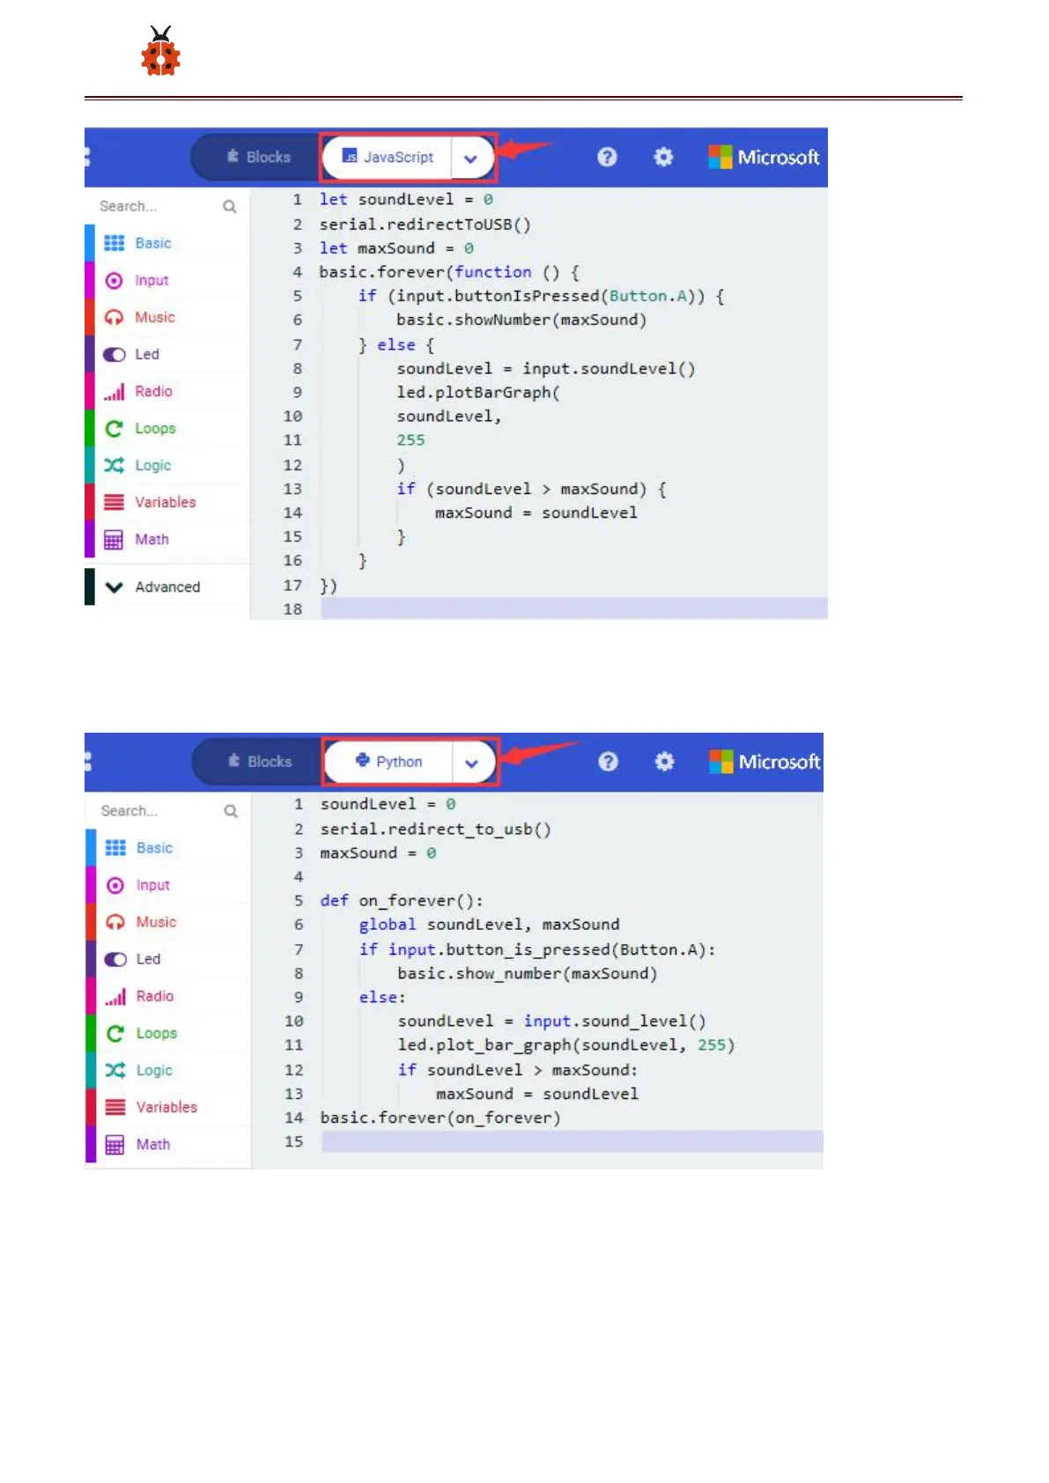
Task: Click empty line 15 in Python editor
Action: (x=573, y=1142)
